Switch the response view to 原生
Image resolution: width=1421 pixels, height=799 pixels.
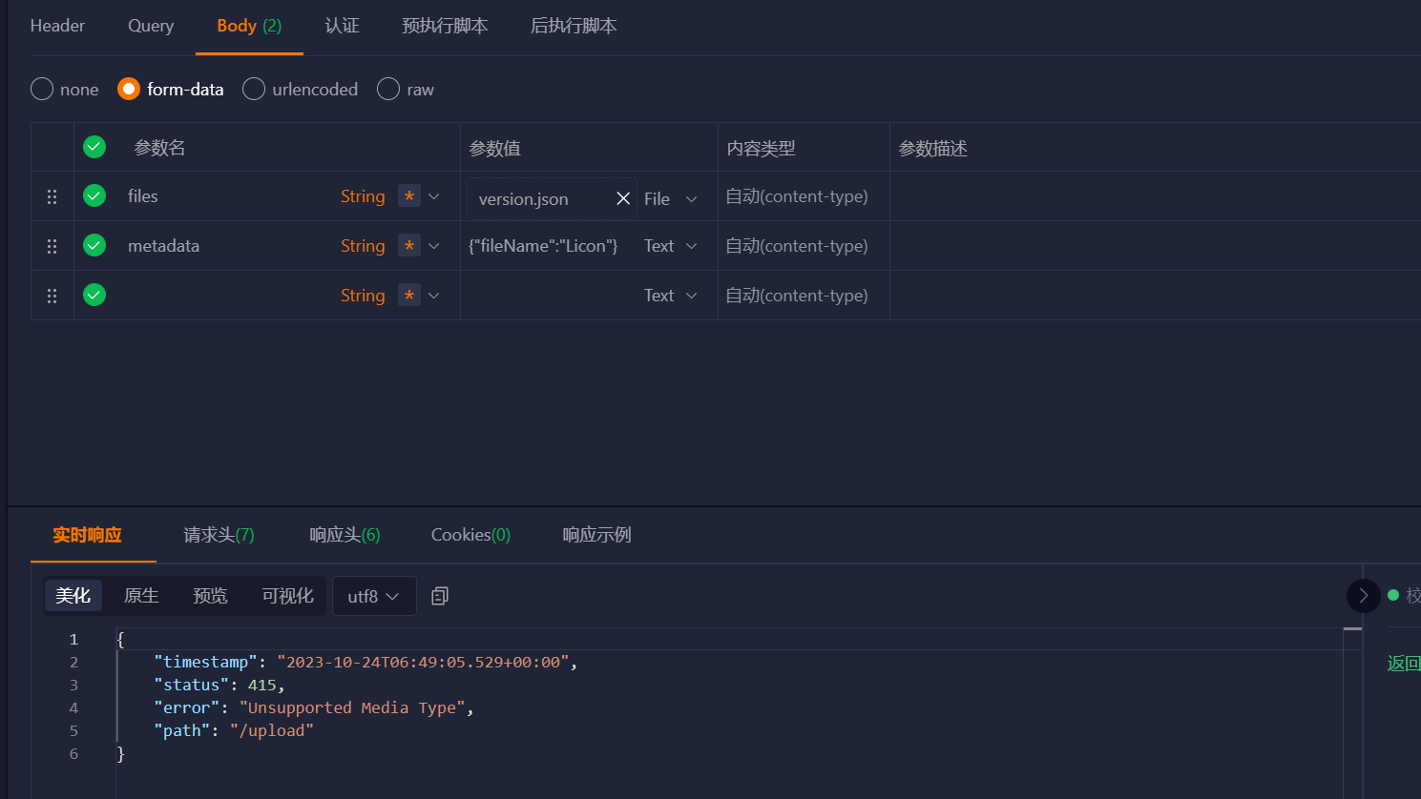[141, 596]
